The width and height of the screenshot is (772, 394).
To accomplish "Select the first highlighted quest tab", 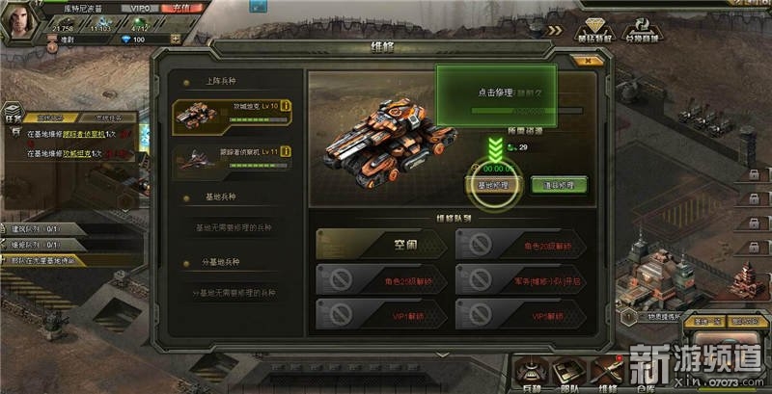I will tap(51, 118).
